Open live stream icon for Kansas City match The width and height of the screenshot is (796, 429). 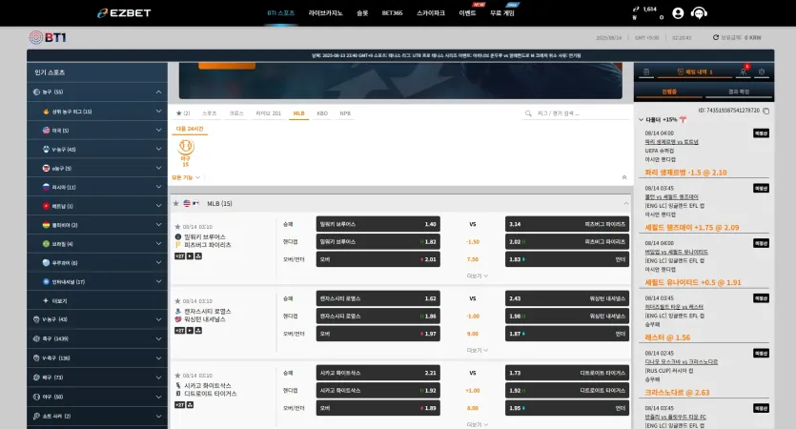coord(190,331)
